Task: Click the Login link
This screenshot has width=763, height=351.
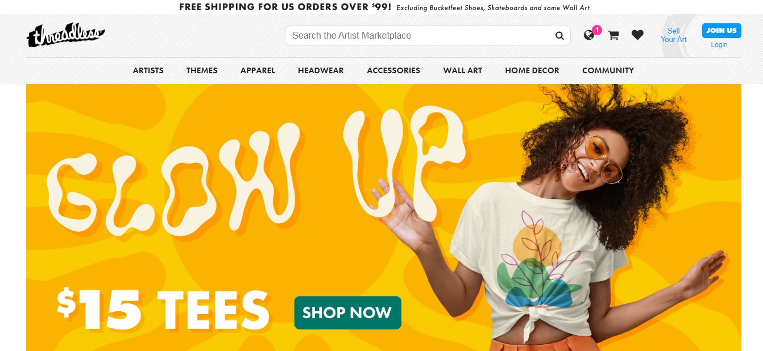Action: point(719,45)
